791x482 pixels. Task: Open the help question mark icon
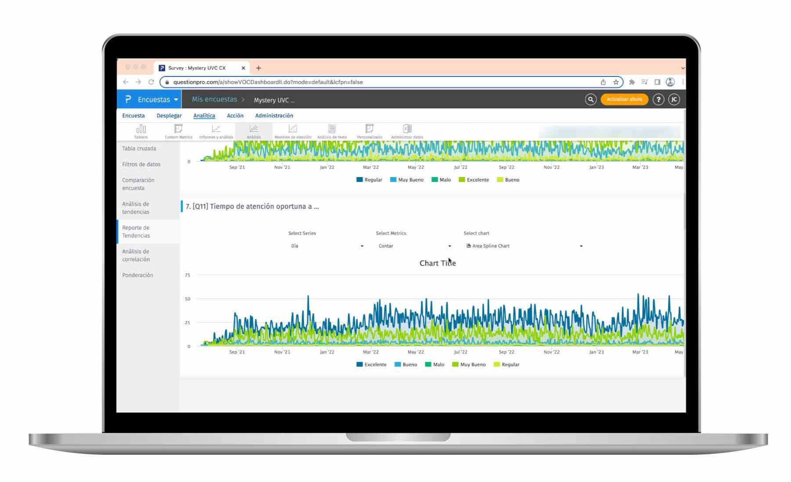pyautogui.click(x=658, y=100)
